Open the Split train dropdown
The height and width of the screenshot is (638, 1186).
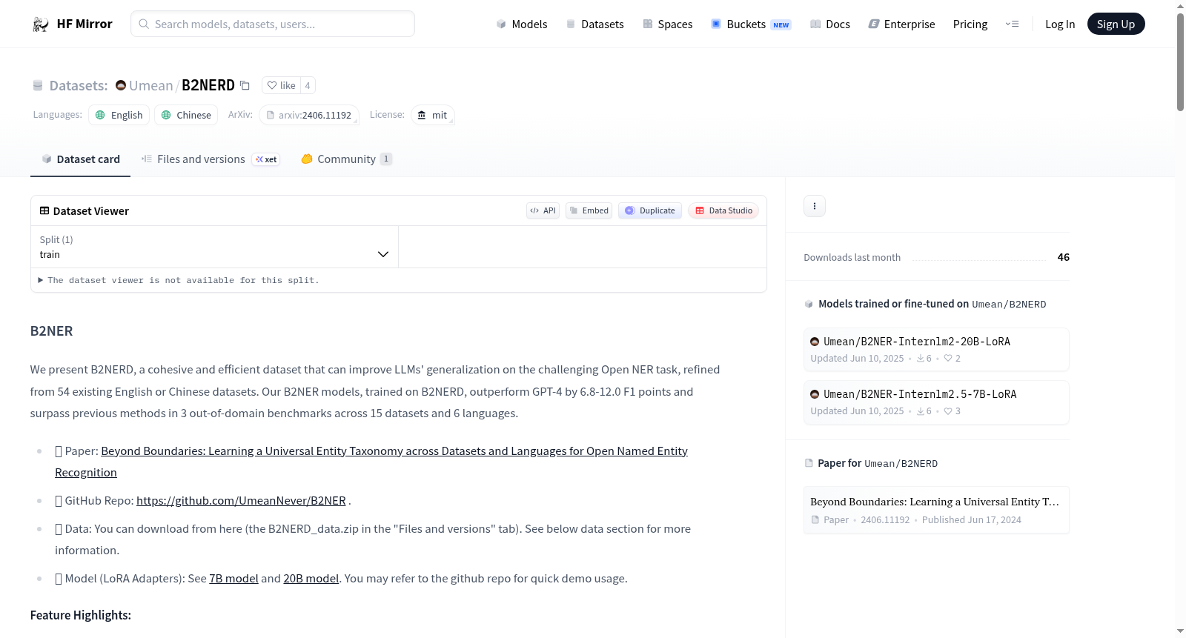click(x=214, y=247)
